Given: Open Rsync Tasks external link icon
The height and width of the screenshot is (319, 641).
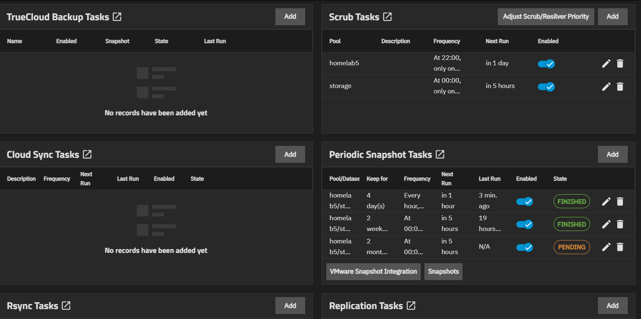Looking at the screenshot, I should (x=66, y=306).
